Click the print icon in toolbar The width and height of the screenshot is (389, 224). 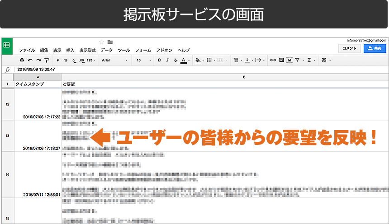coord(22,60)
